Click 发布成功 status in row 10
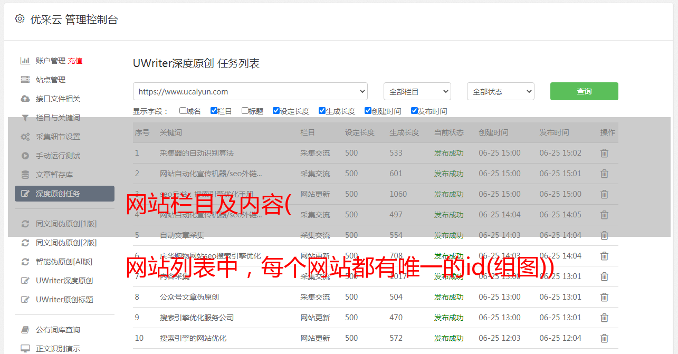Screen dimensions: 678x354 [x=449, y=338]
